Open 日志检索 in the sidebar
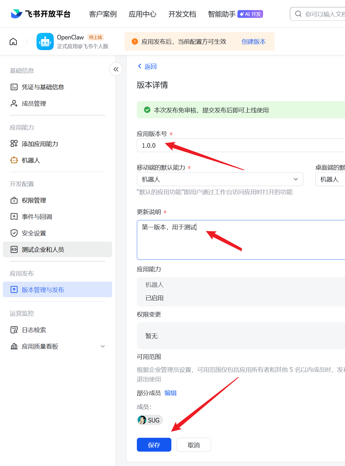345x466 pixels. pos(34,330)
